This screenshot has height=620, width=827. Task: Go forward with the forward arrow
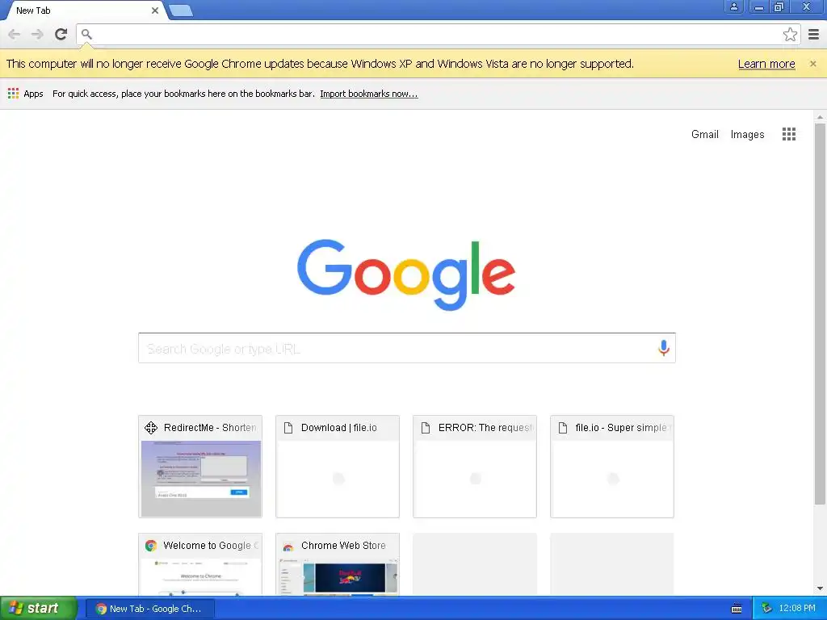[37, 34]
